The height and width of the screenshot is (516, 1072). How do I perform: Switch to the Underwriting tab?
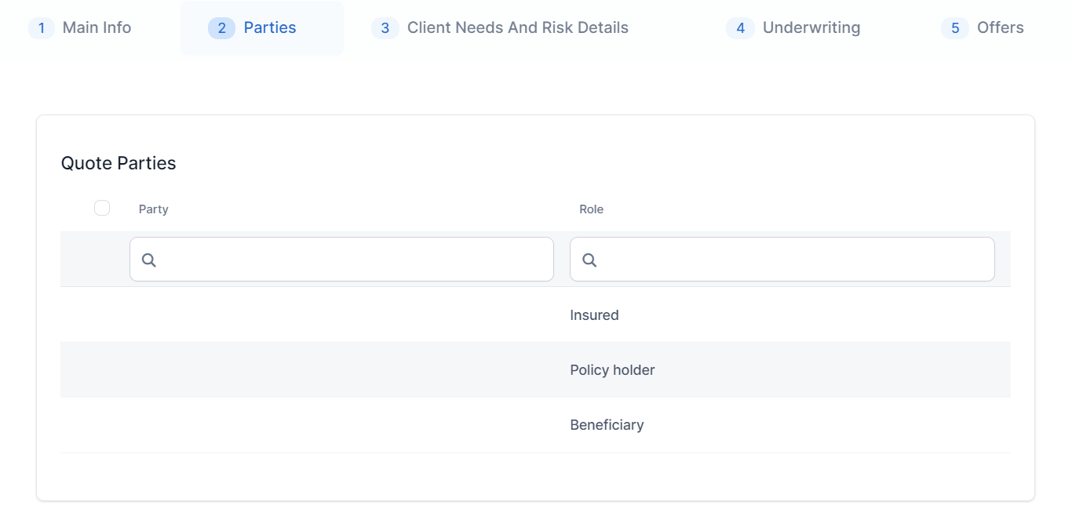click(x=811, y=28)
